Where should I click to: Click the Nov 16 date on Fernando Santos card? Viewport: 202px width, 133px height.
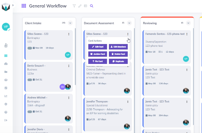click(150, 52)
